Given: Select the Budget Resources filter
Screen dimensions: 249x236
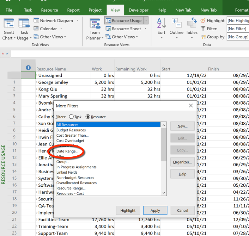Looking at the screenshot, I should click(x=108, y=130).
